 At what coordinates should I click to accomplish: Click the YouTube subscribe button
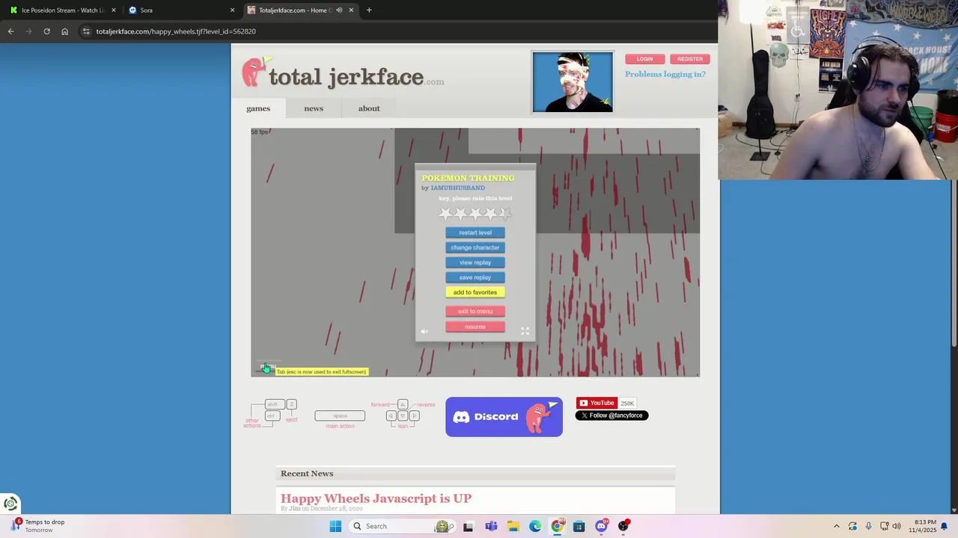(597, 403)
